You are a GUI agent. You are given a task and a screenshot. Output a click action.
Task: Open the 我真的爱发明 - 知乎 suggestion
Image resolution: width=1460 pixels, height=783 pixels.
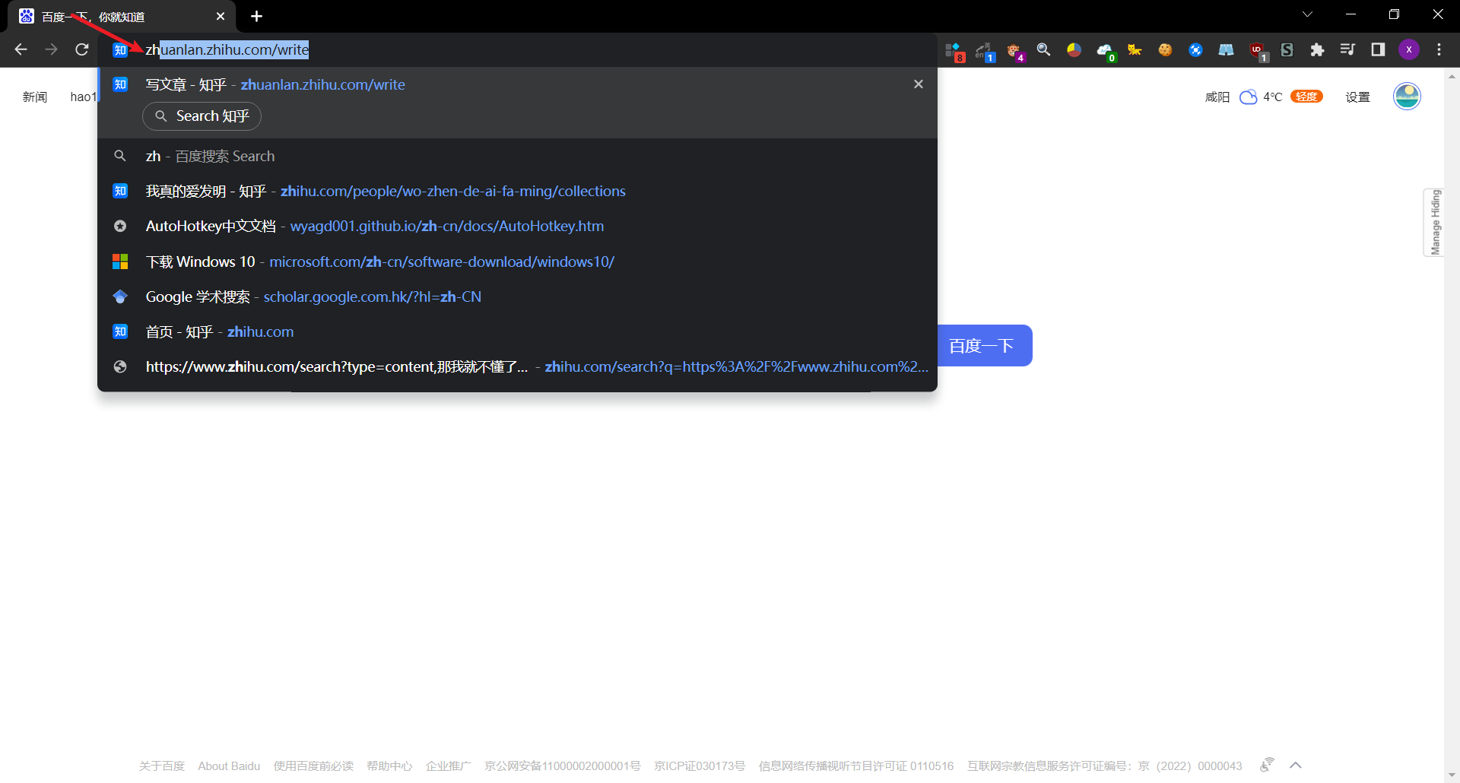click(x=517, y=191)
